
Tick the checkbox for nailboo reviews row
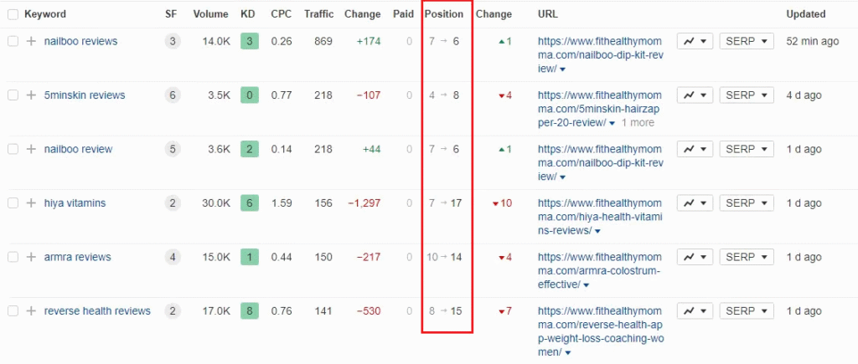click(13, 41)
